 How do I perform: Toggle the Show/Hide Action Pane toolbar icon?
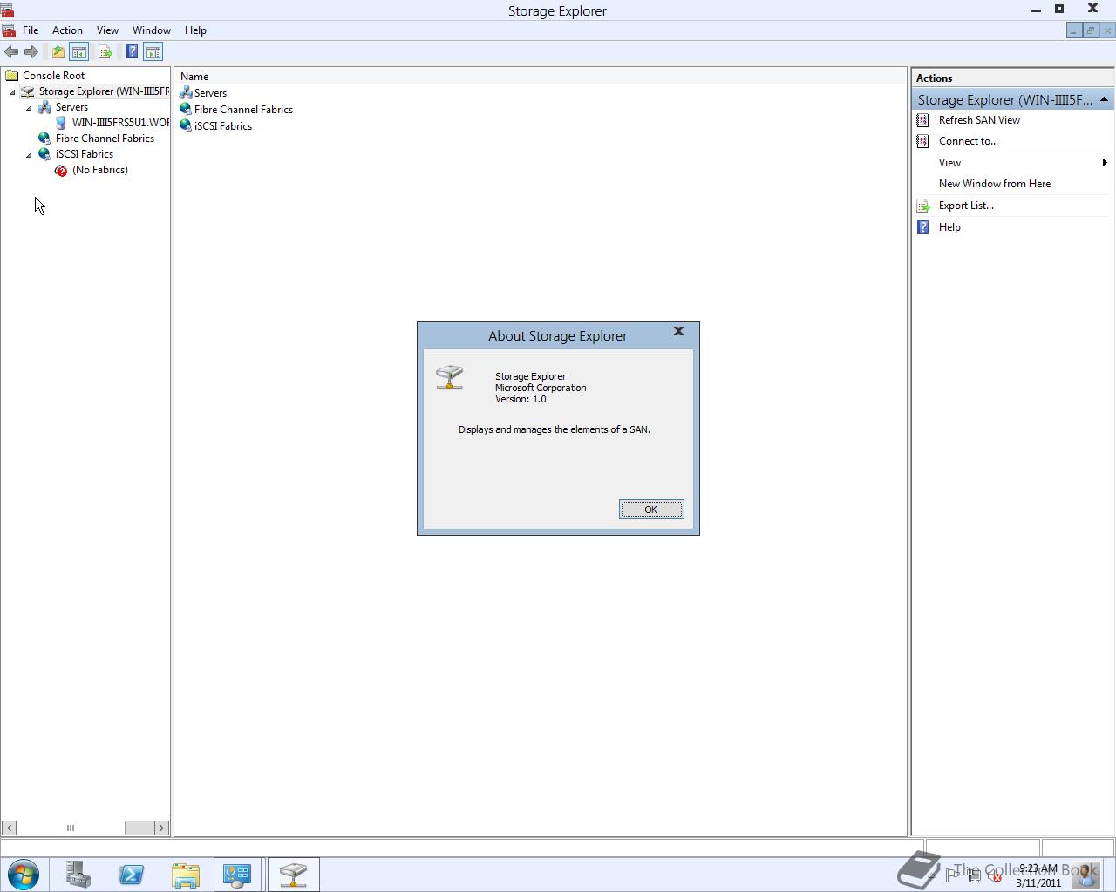pyautogui.click(x=153, y=52)
